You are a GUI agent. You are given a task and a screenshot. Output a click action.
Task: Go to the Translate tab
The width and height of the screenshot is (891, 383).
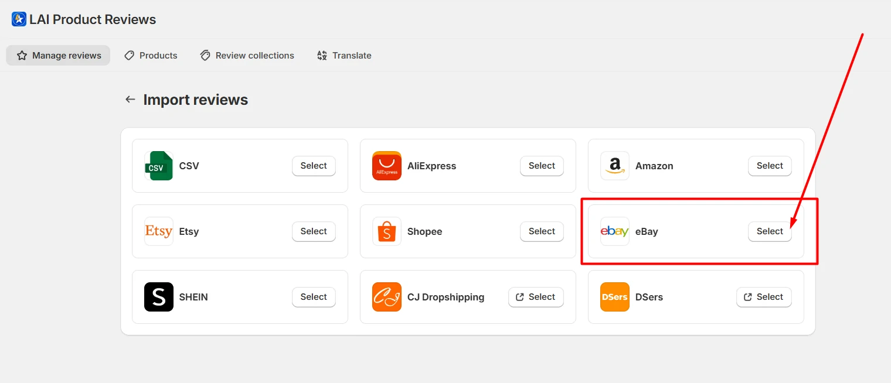pos(344,56)
